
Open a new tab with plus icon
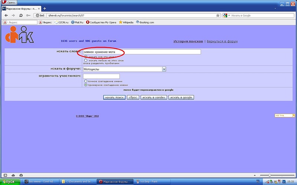(45, 8)
